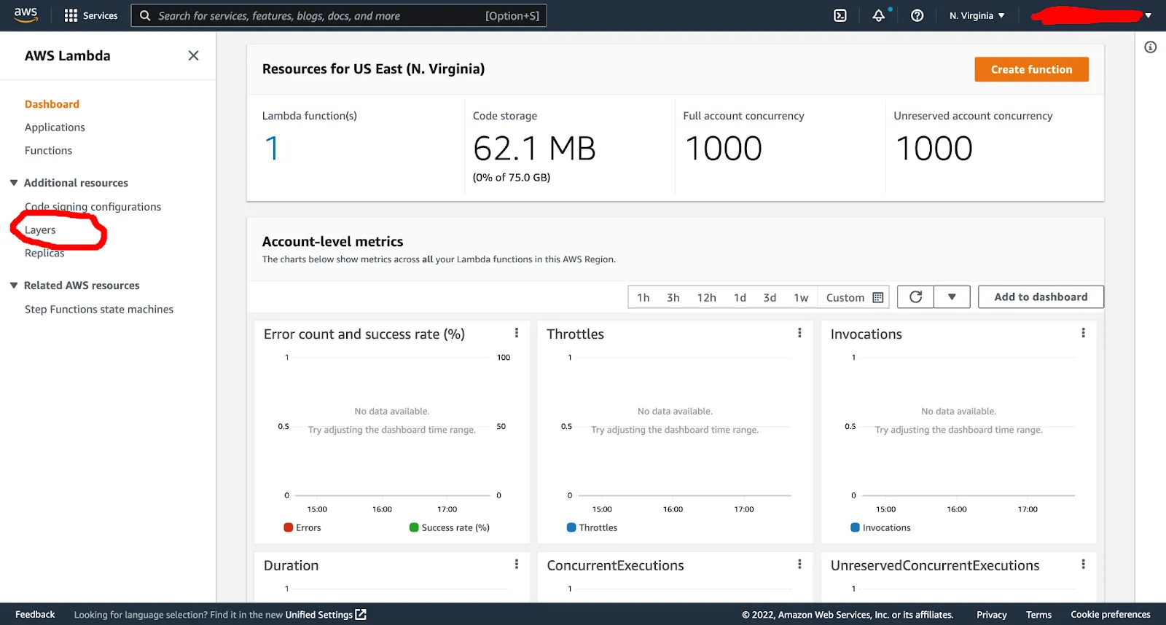Close the AWS Lambda side panel
The height and width of the screenshot is (625, 1166).
click(193, 55)
